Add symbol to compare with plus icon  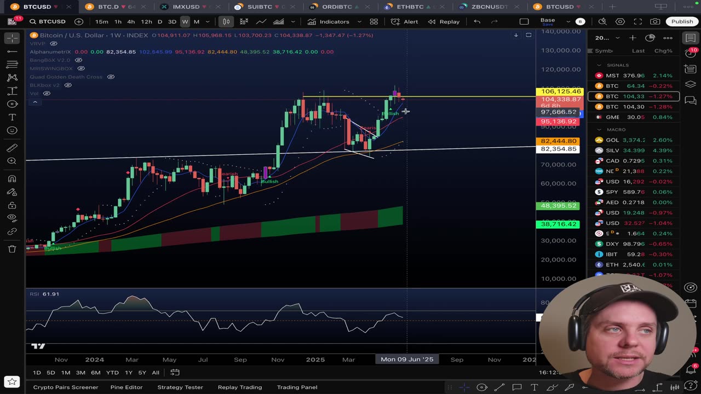(79, 21)
